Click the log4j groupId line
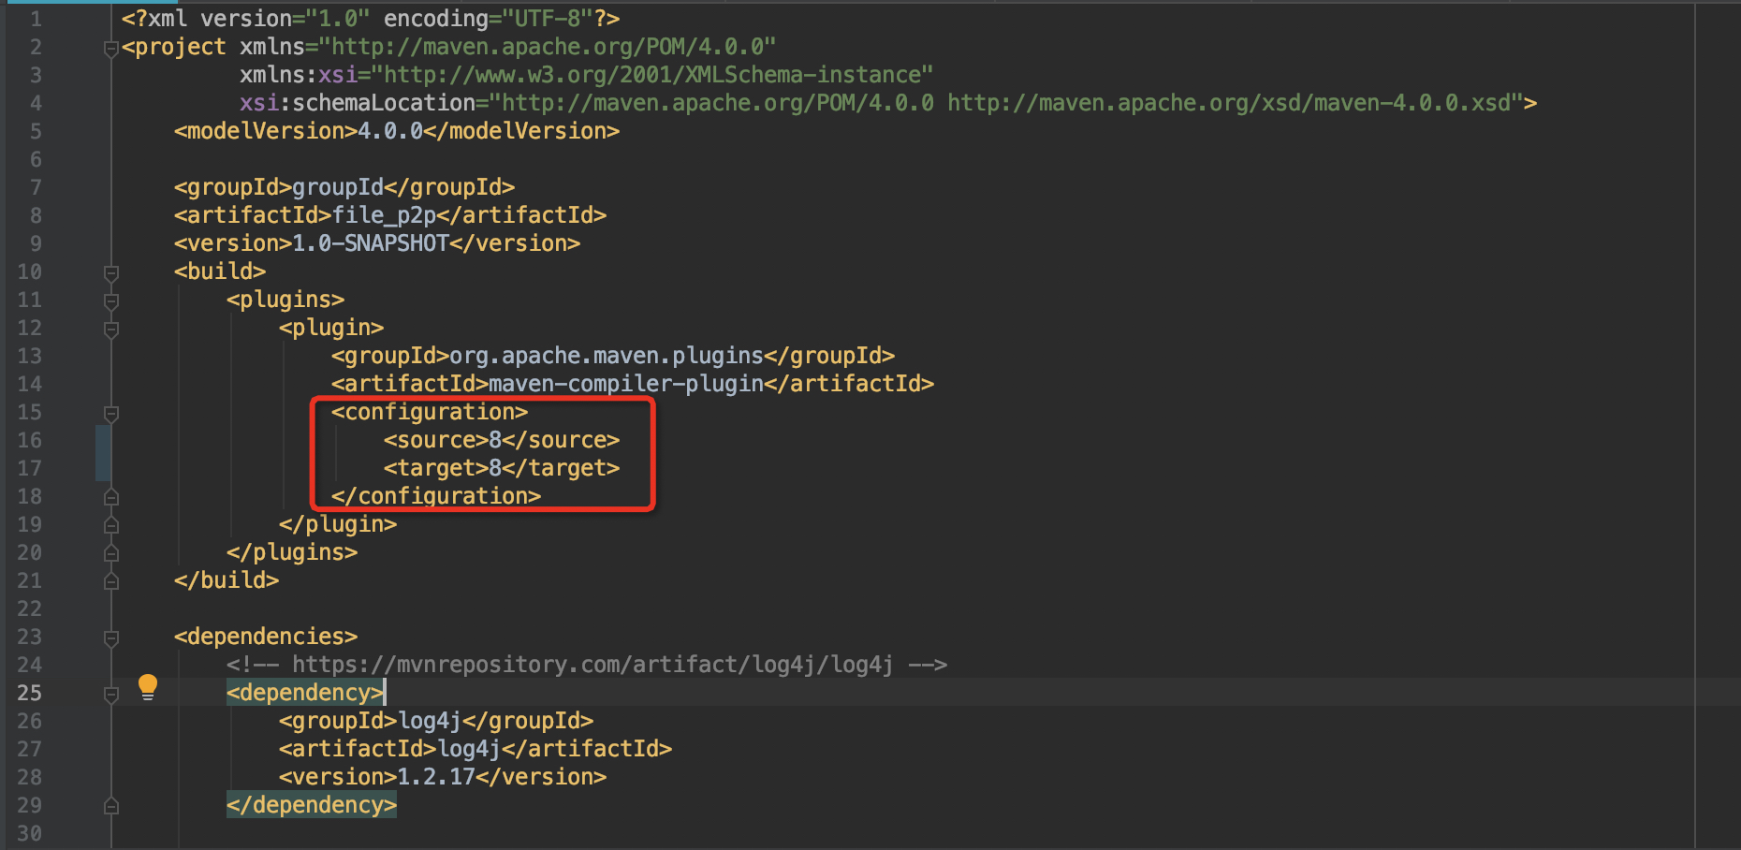The image size is (1741, 850). (436, 721)
